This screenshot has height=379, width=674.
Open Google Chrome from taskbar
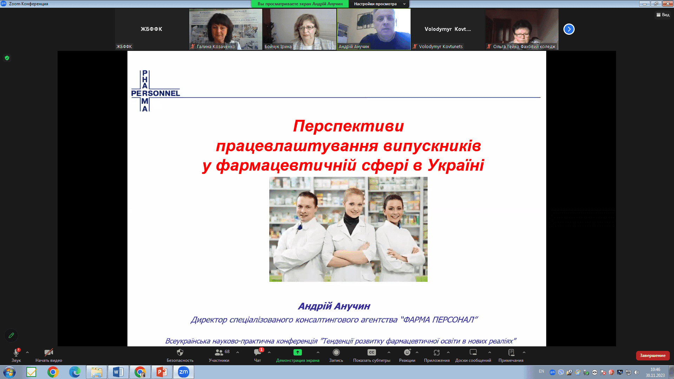(x=53, y=372)
